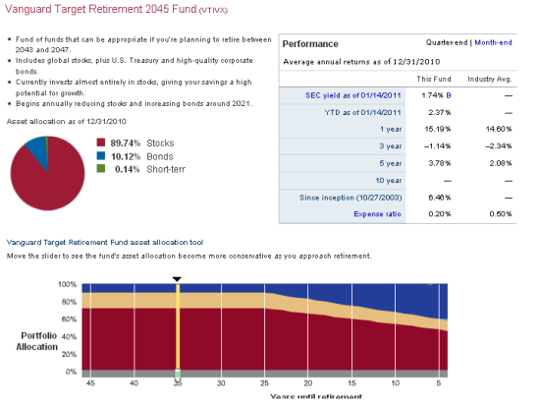Click the 25 years tick label on the axis
This screenshot has width=540, height=403.
click(264, 383)
